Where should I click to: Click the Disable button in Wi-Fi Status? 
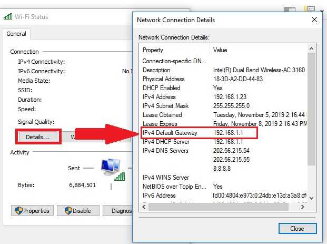pos(78,211)
